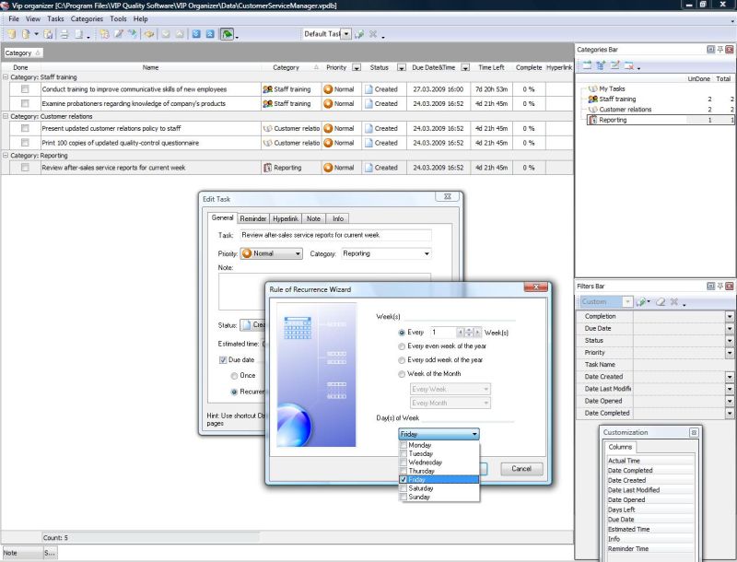
Task: Select Every even week of the year
Action: point(402,346)
